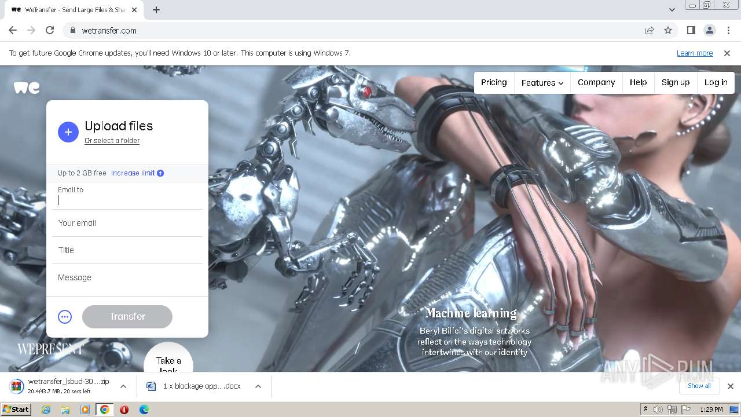Open Internet Explorer from taskbar
741x417 pixels.
pos(46,409)
